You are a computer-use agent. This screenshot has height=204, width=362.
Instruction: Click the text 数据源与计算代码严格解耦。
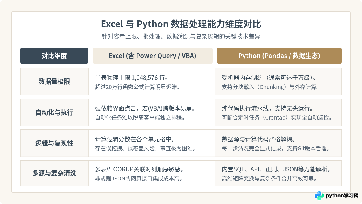click(258, 139)
